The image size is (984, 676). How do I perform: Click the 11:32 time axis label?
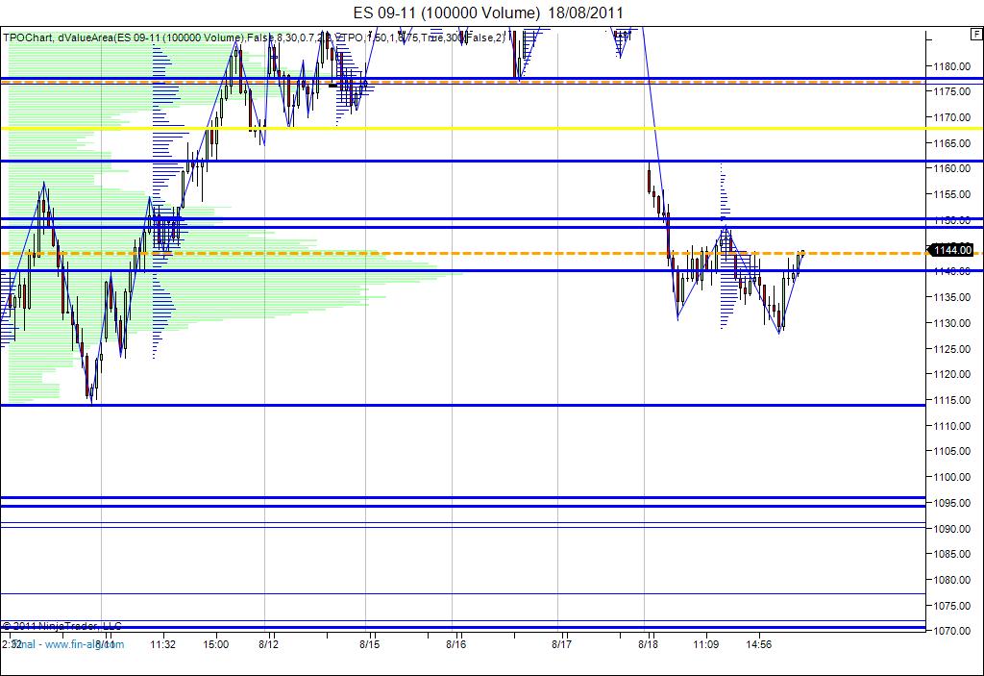click(163, 644)
